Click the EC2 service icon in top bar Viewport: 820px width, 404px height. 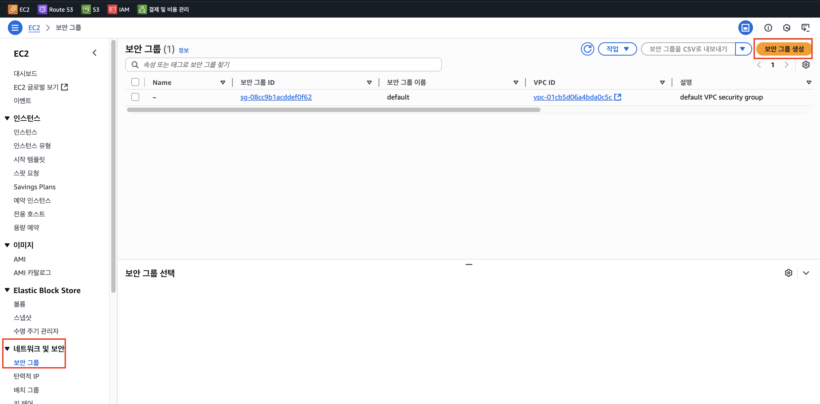tap(12, 9)
